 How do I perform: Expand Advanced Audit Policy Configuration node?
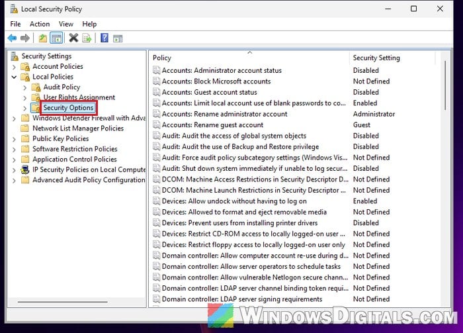coord(14,181)
